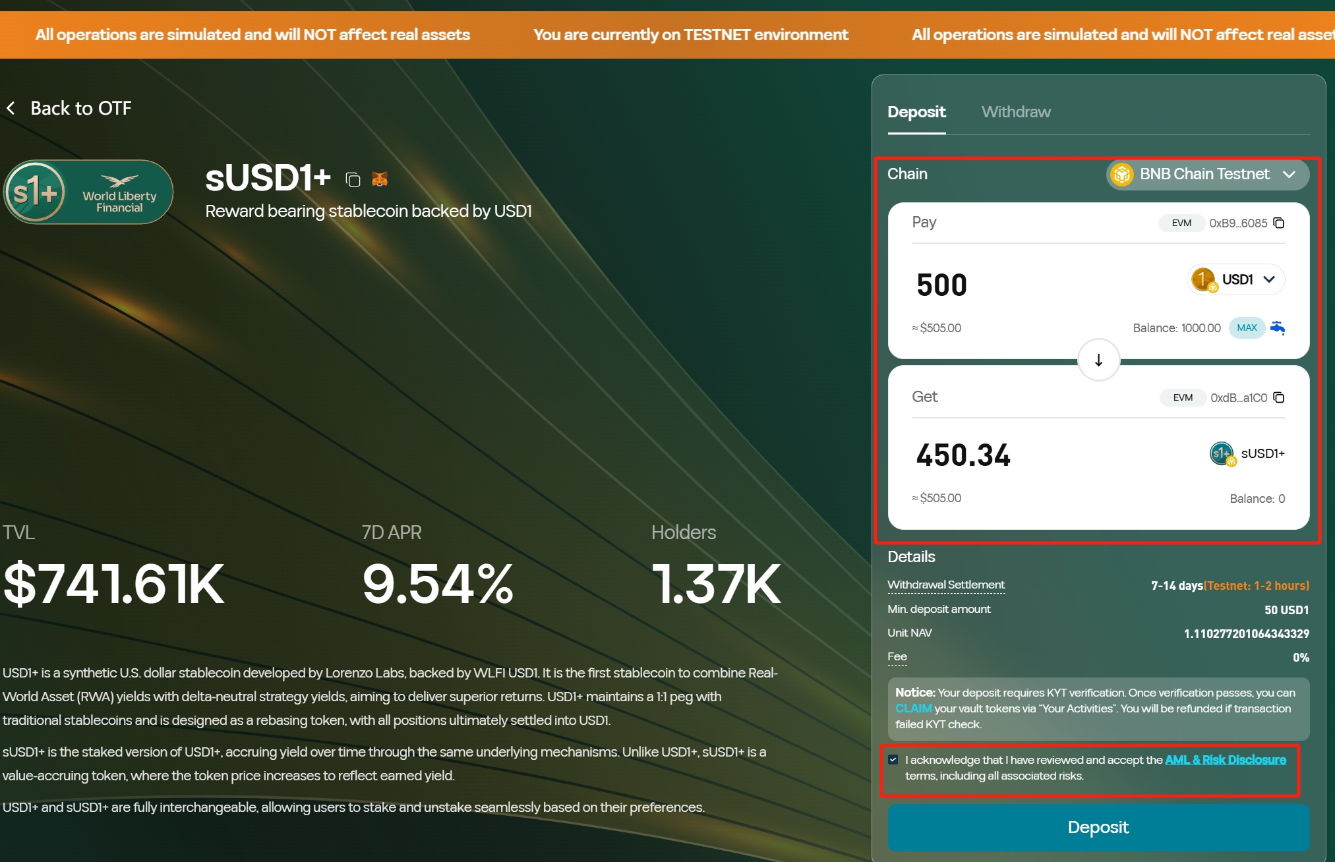The image size is (1335, 862).
Task: Open the AML & Risk Disclosure link
Action: tap(1225, 760)
